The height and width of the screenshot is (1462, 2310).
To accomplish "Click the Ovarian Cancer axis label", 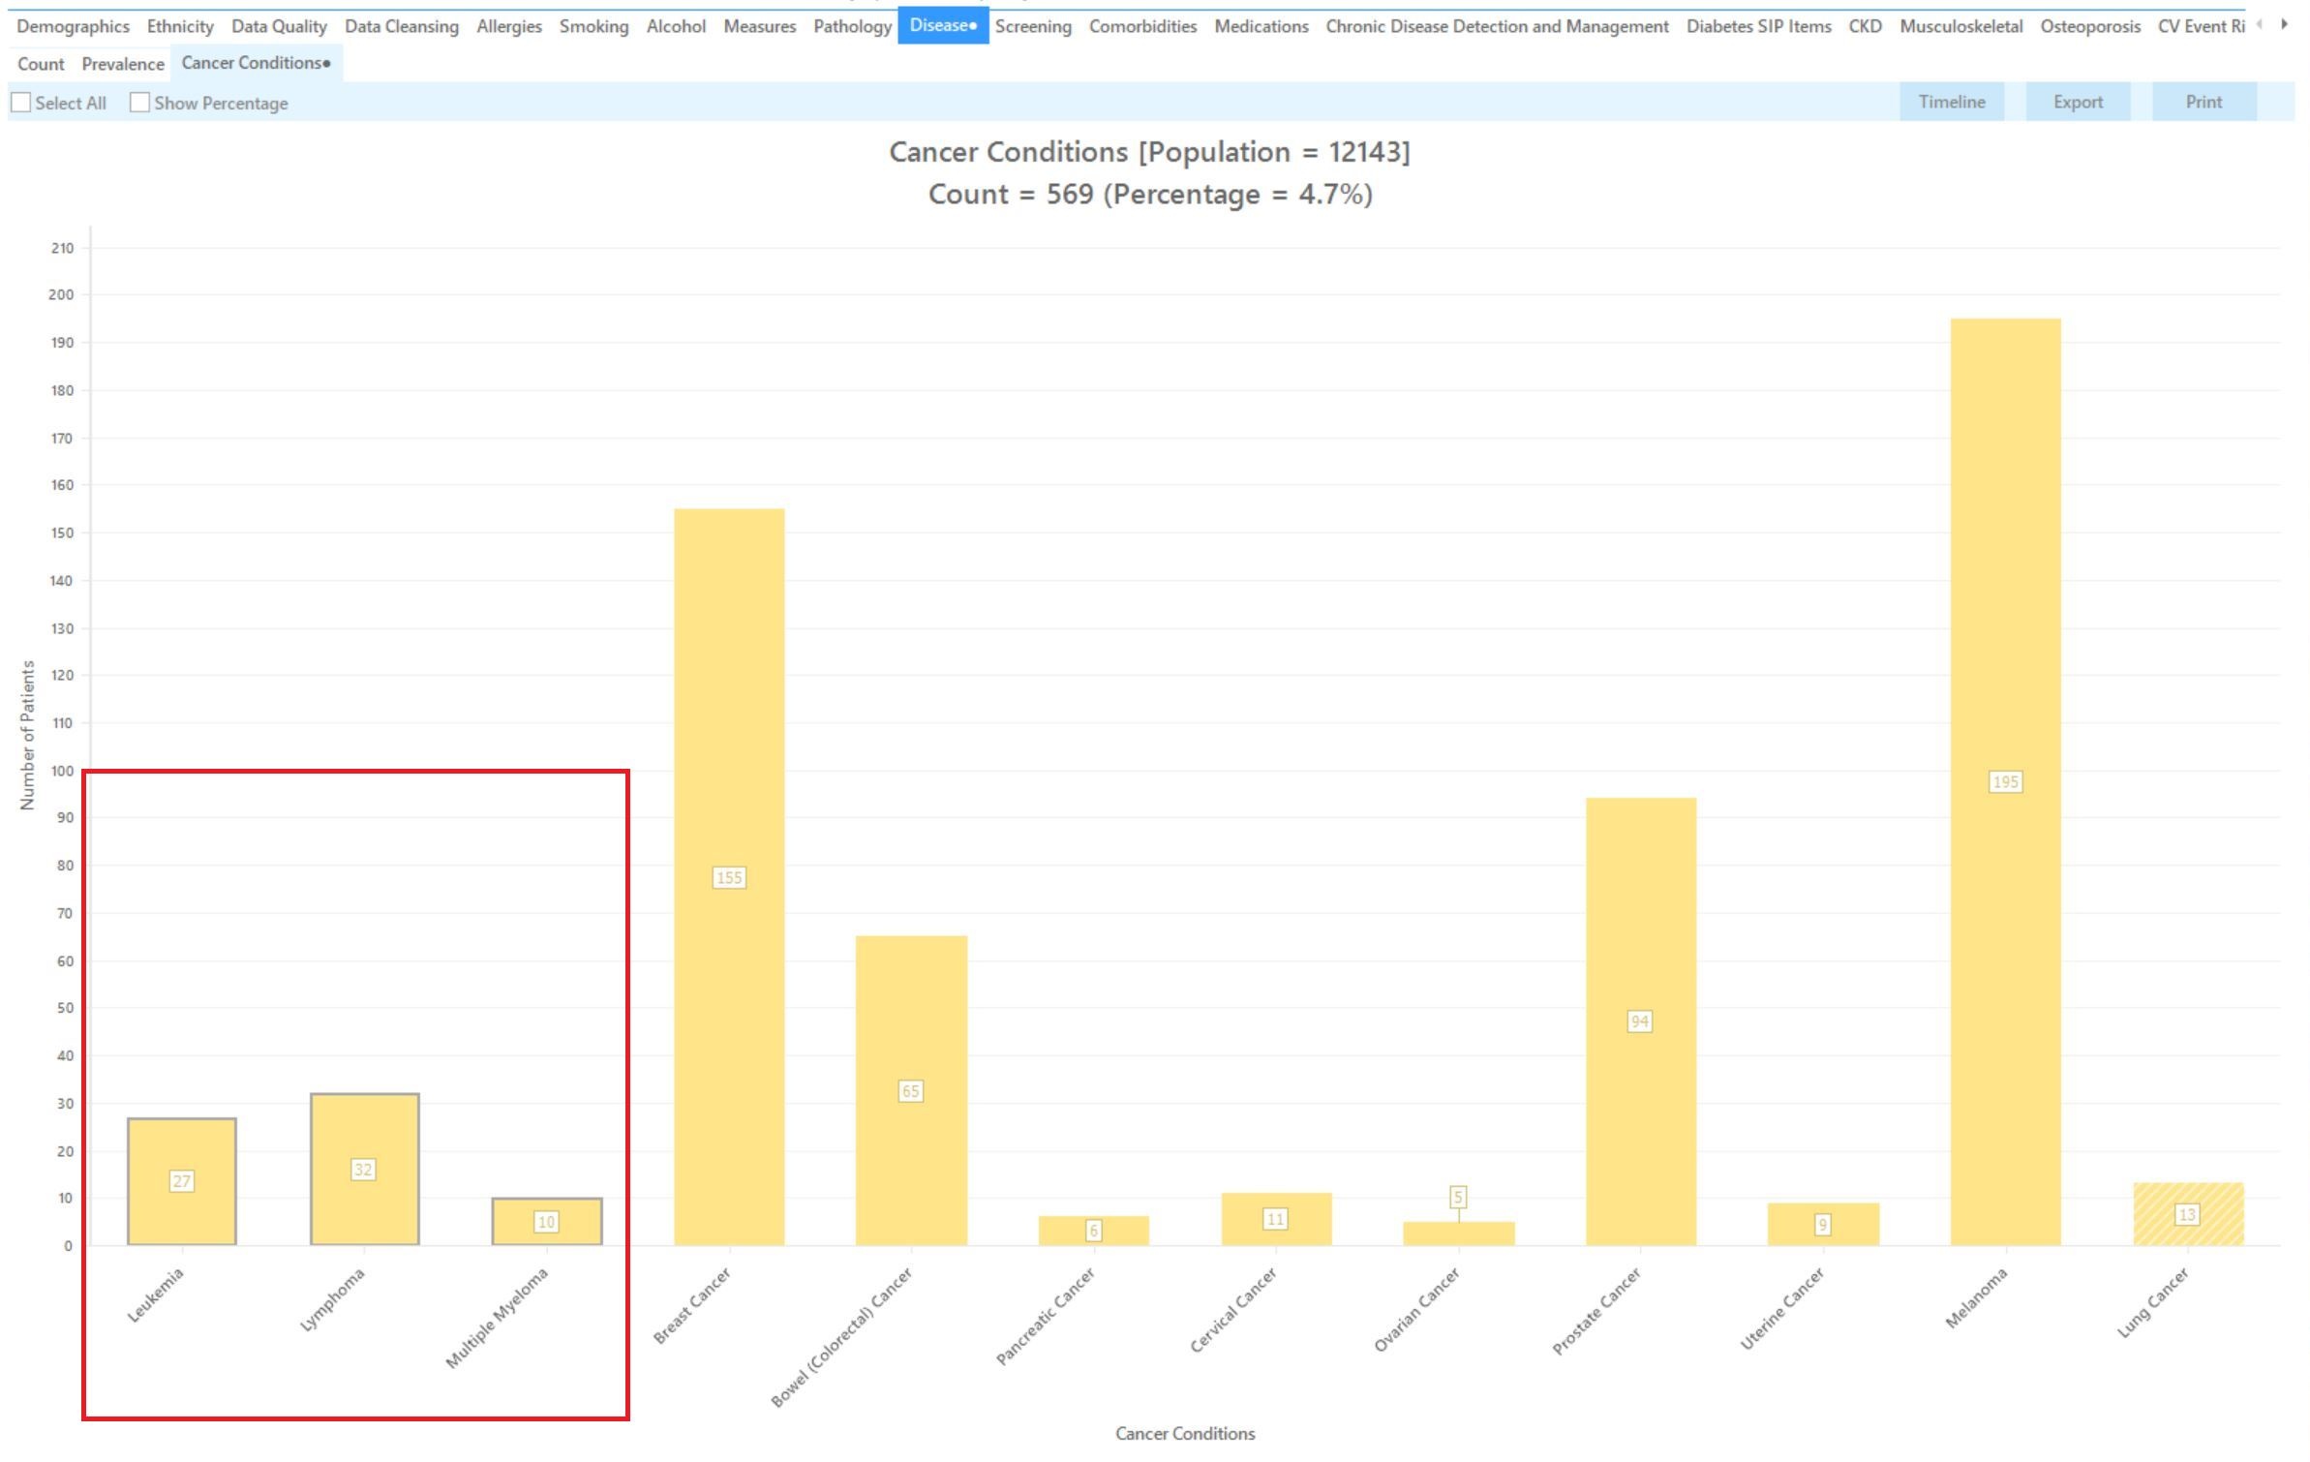I will [1416, 1309].
